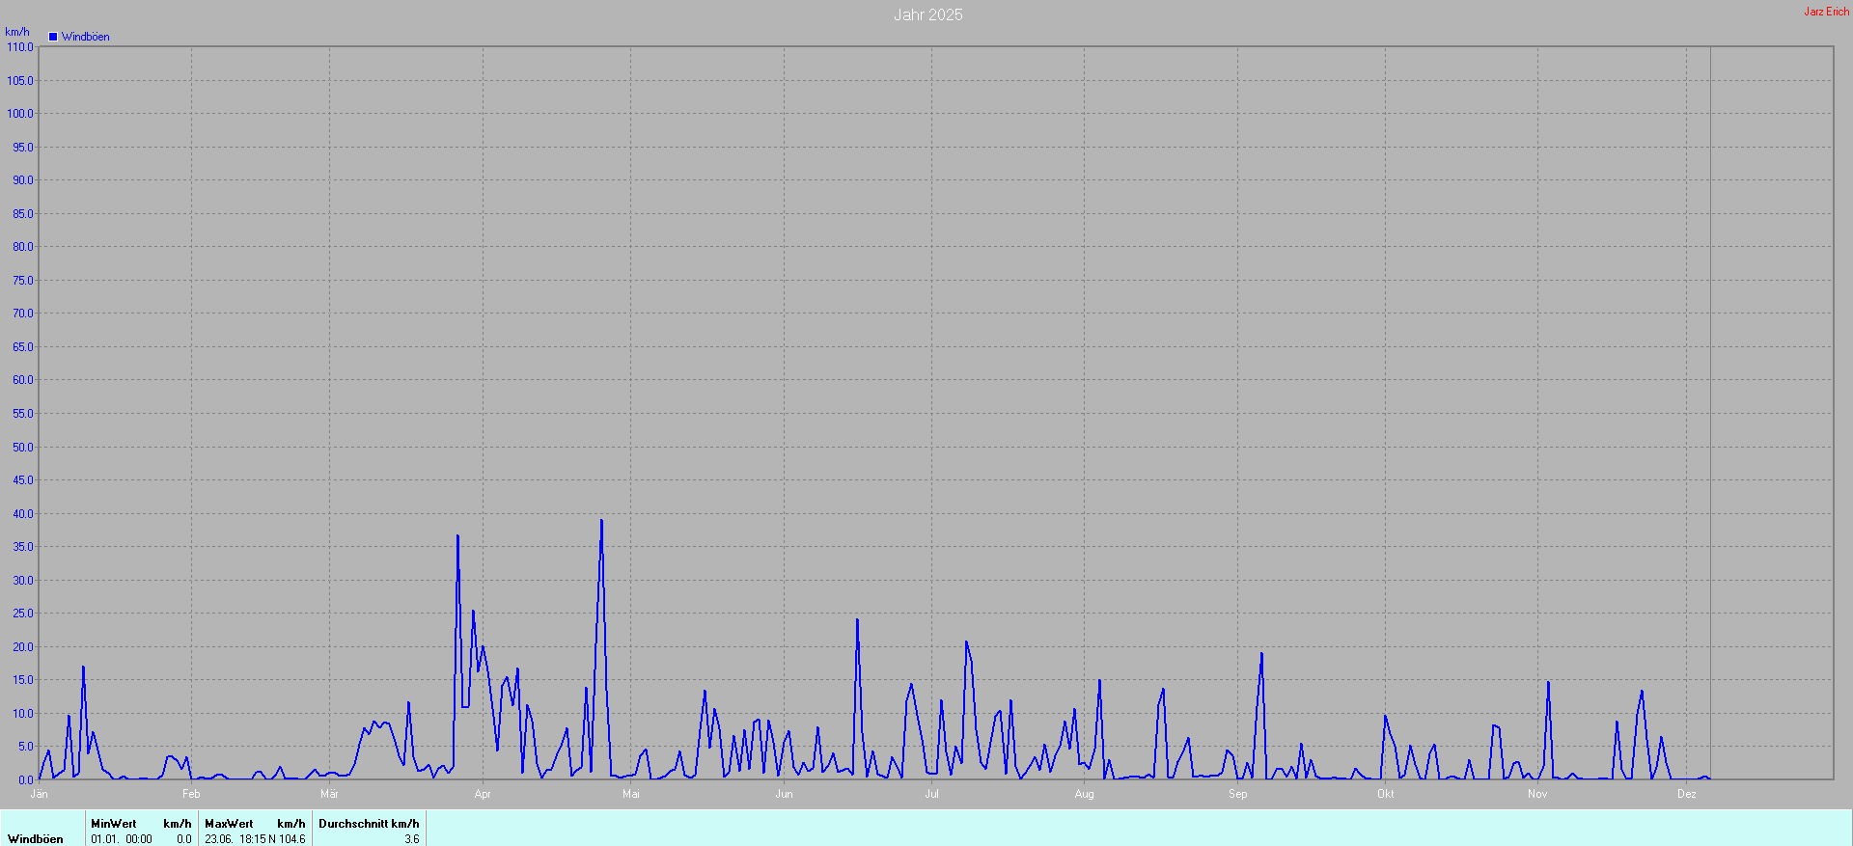1853x846 pixels.
Task: Select the MinWert column header
Action: (114, 824)
